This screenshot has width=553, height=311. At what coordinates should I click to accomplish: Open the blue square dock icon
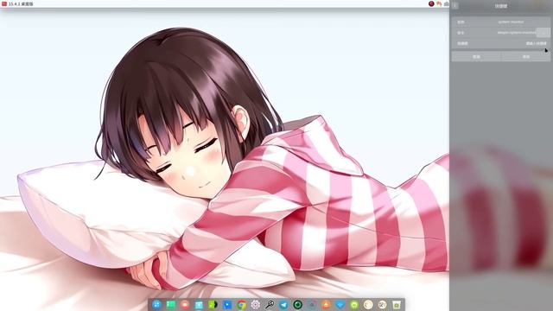227,305
